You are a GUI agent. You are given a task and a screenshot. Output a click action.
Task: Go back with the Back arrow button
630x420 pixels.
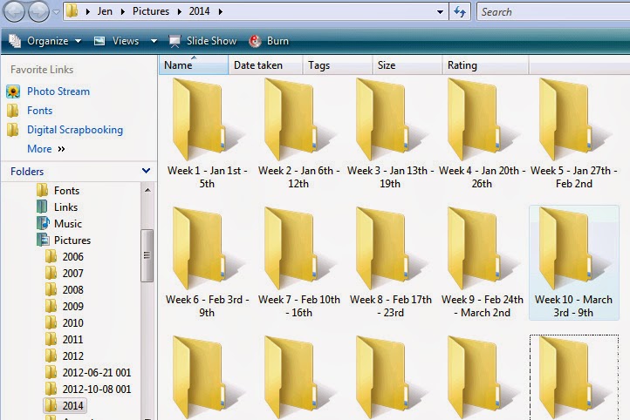tap(15, 11)
